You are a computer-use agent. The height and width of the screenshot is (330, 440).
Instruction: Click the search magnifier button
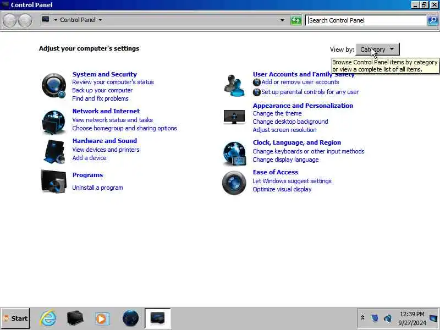pyautogui.click(x=433, y=20)
